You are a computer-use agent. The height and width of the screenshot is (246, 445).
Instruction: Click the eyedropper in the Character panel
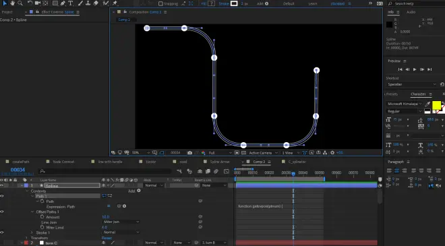pos(427,104)
